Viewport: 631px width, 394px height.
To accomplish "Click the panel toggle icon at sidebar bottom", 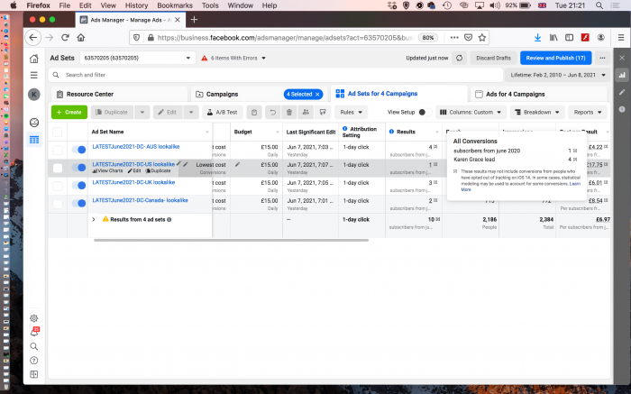I will coord(34,375).
